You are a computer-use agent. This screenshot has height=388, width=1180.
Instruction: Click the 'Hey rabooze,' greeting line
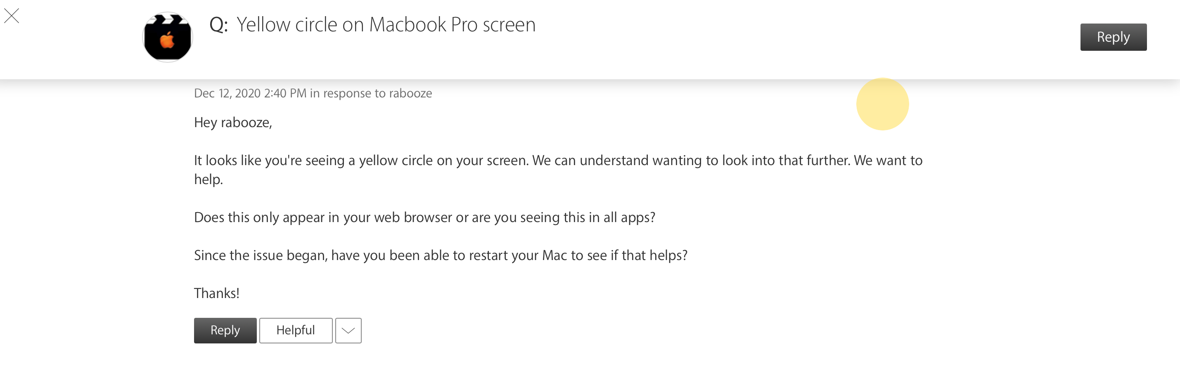[233, 123]
